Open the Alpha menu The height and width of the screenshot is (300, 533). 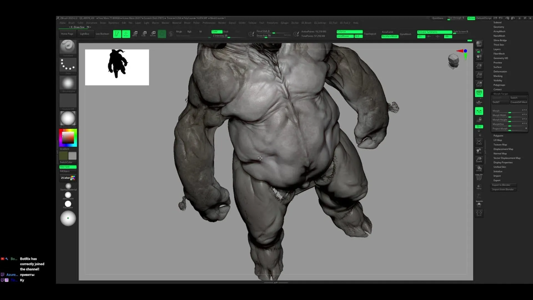point(63,23)
